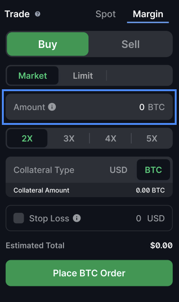This screenshot has width=179, height=302.
Task: Switch order side to Sell
Action: pyautogui.click(x=131, y=44)
